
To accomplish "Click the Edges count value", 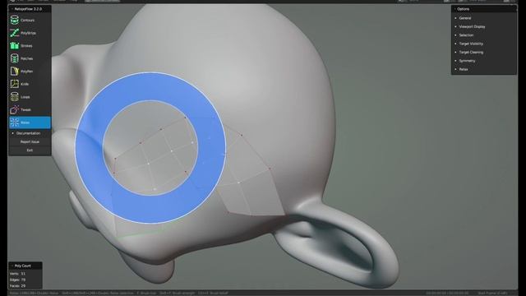I will (x=23, y=280).
